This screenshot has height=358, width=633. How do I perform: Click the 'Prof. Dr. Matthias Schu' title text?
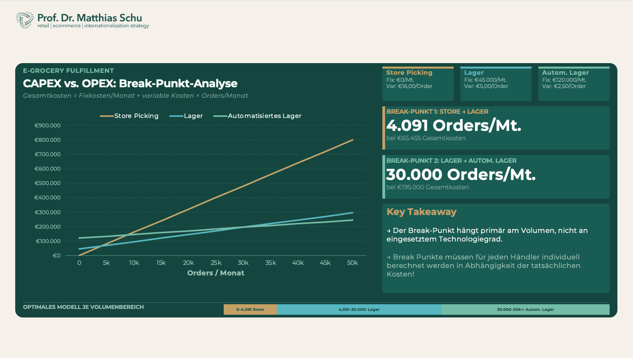tap(90, 18)
